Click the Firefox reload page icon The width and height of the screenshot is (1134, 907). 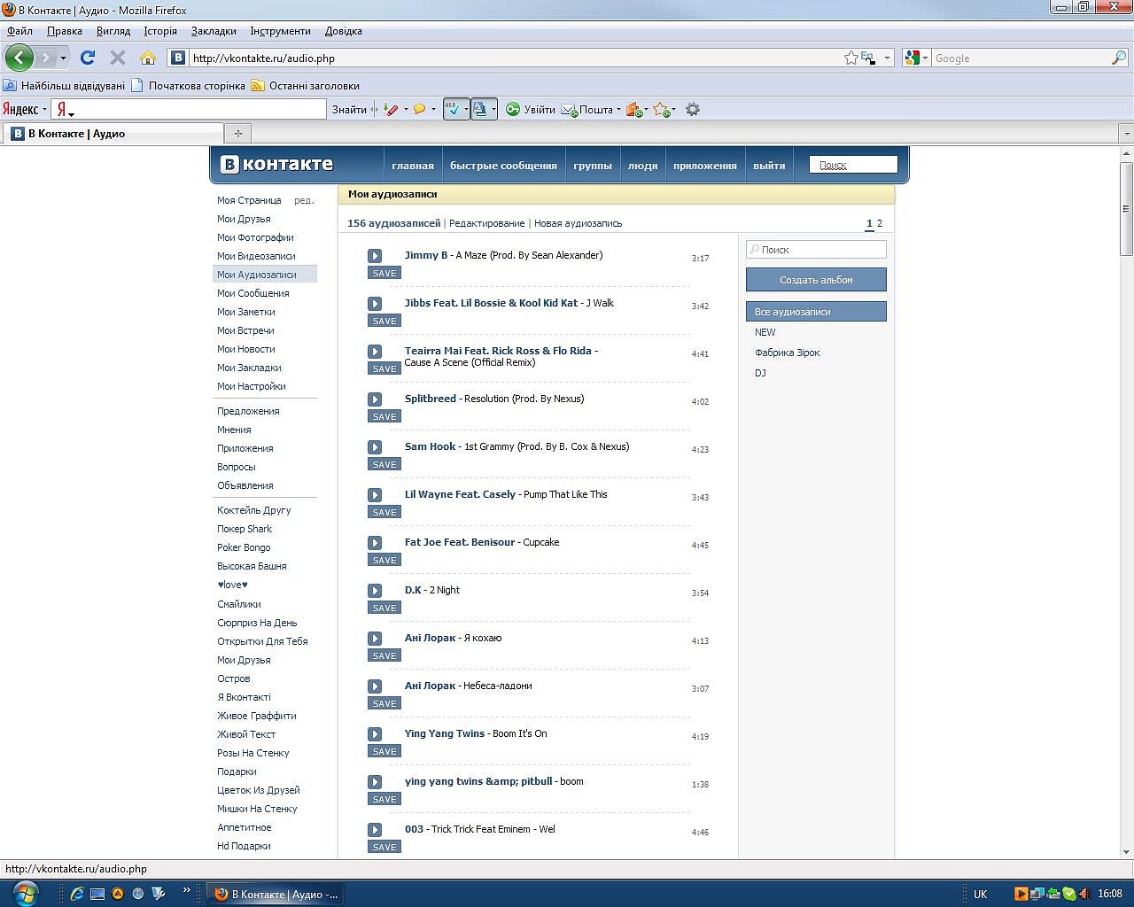tap(87, 58)
